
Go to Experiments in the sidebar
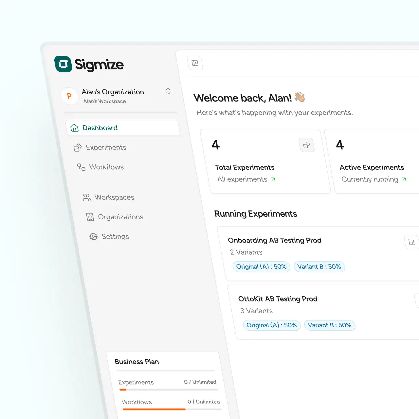(106, 147)
